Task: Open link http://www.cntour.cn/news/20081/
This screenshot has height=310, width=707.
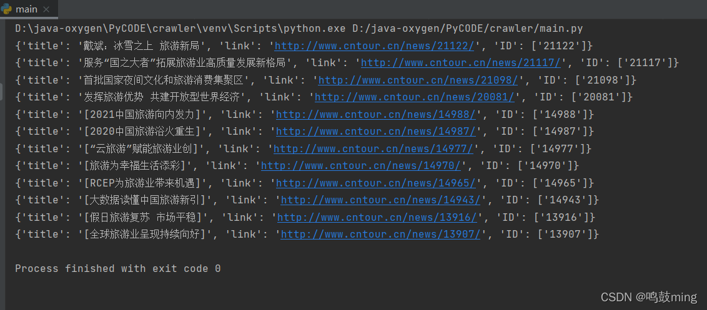Action: (414, 97)
